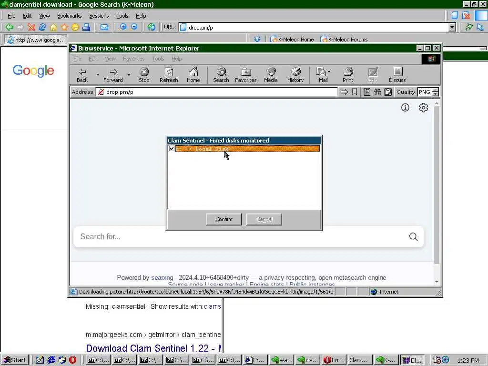Launch Internet Explorer from quick launch
The width and height of the screenshot is (488, 366).
pyautogui.click(x=51, y=360)
